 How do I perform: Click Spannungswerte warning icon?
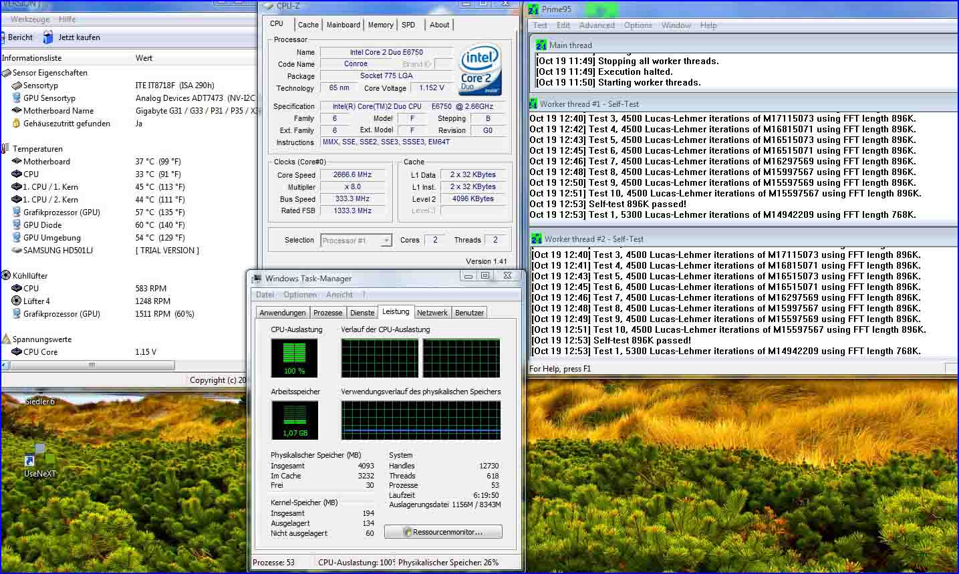point(6,339)
